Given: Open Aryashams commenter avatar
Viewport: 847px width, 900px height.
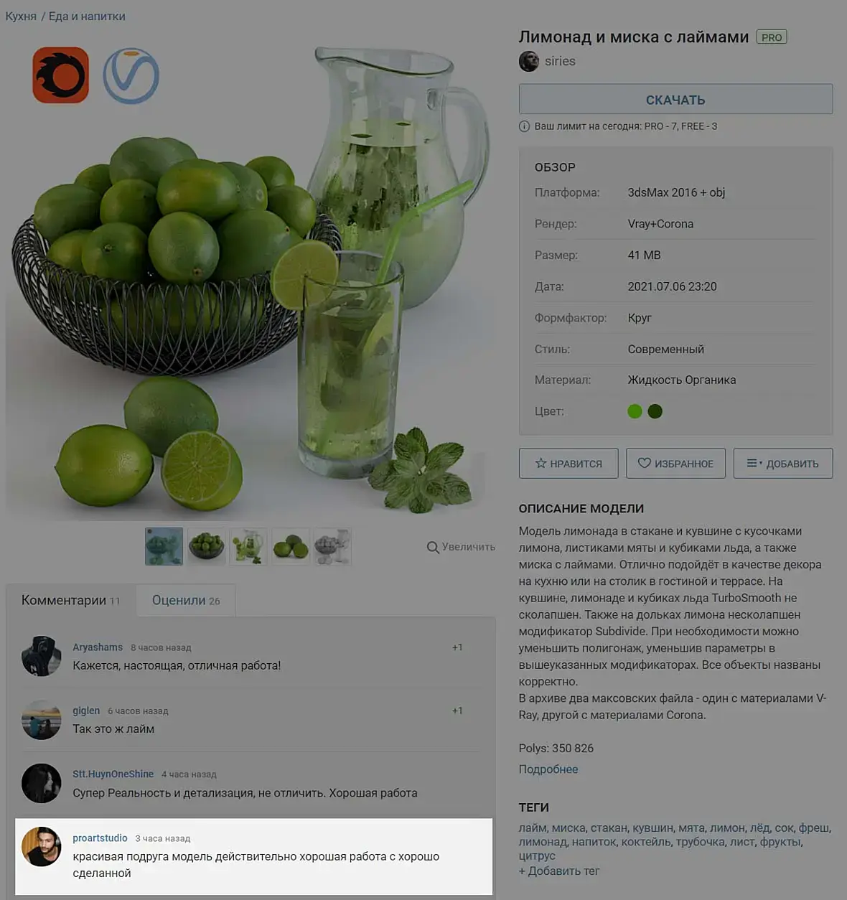Looking at the screenshot, I should [x=41, y=655].
